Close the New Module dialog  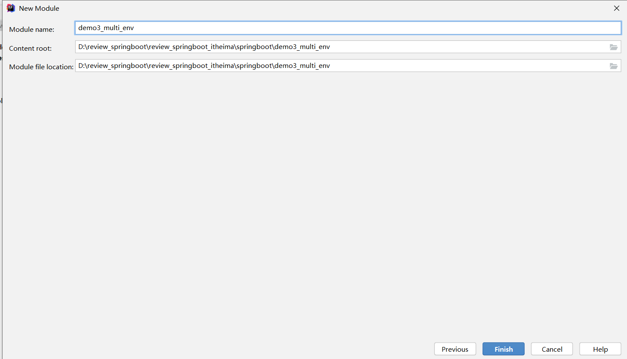[616, 8]
